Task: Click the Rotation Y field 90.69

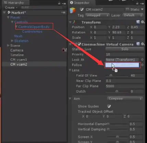Action: click(118, 33)
